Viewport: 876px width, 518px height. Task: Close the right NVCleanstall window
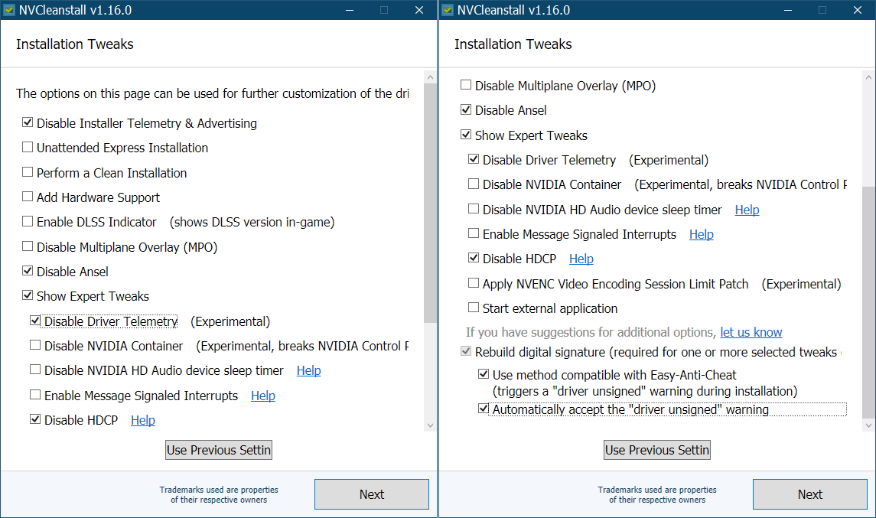coord(858,10)
